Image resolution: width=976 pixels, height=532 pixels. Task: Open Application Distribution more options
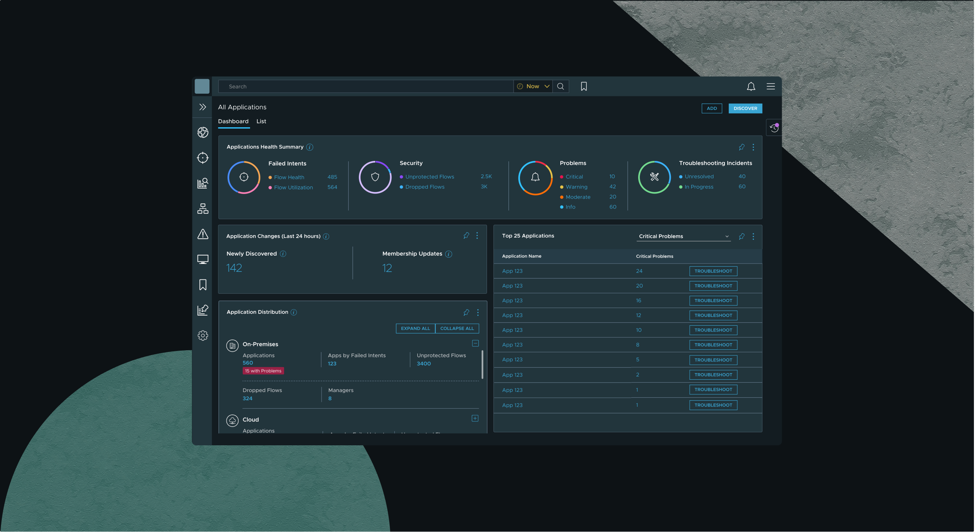(x=477, y=312)
